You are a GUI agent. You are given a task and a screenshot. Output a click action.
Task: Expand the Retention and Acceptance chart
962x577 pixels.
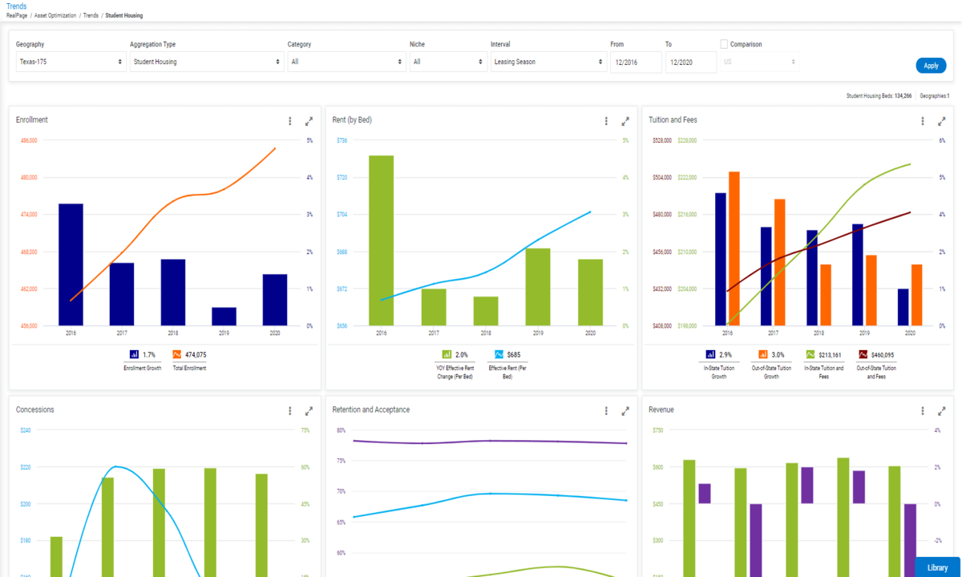coord(626,411)
